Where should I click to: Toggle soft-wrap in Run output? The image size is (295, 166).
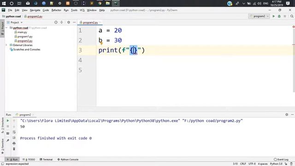click(x=14, y=132)
